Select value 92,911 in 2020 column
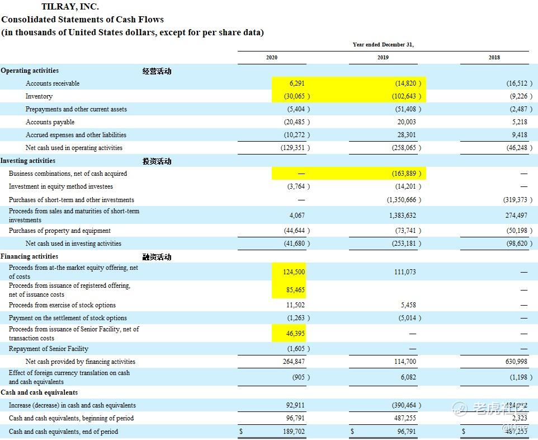The height and width of the screenshot is (440, 538). click(x=295, y=405)
